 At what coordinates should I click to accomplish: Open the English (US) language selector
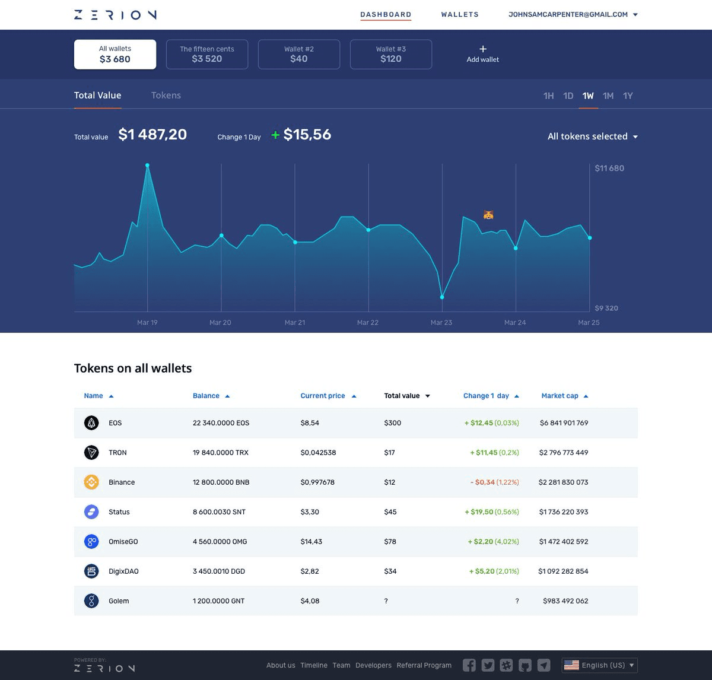(x=600, y=665)
